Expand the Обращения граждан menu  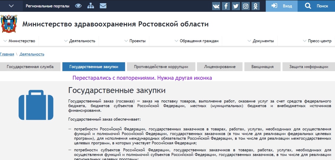coord(196,41)
